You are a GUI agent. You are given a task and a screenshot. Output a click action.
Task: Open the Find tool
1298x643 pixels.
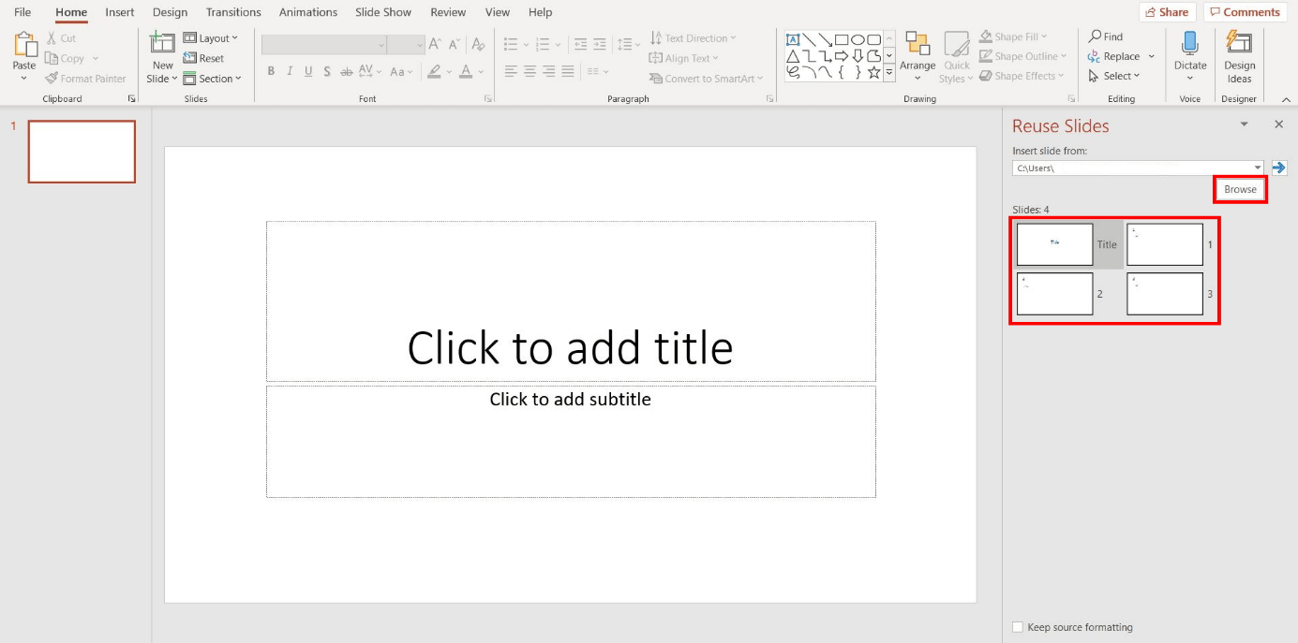(1106, 36)
